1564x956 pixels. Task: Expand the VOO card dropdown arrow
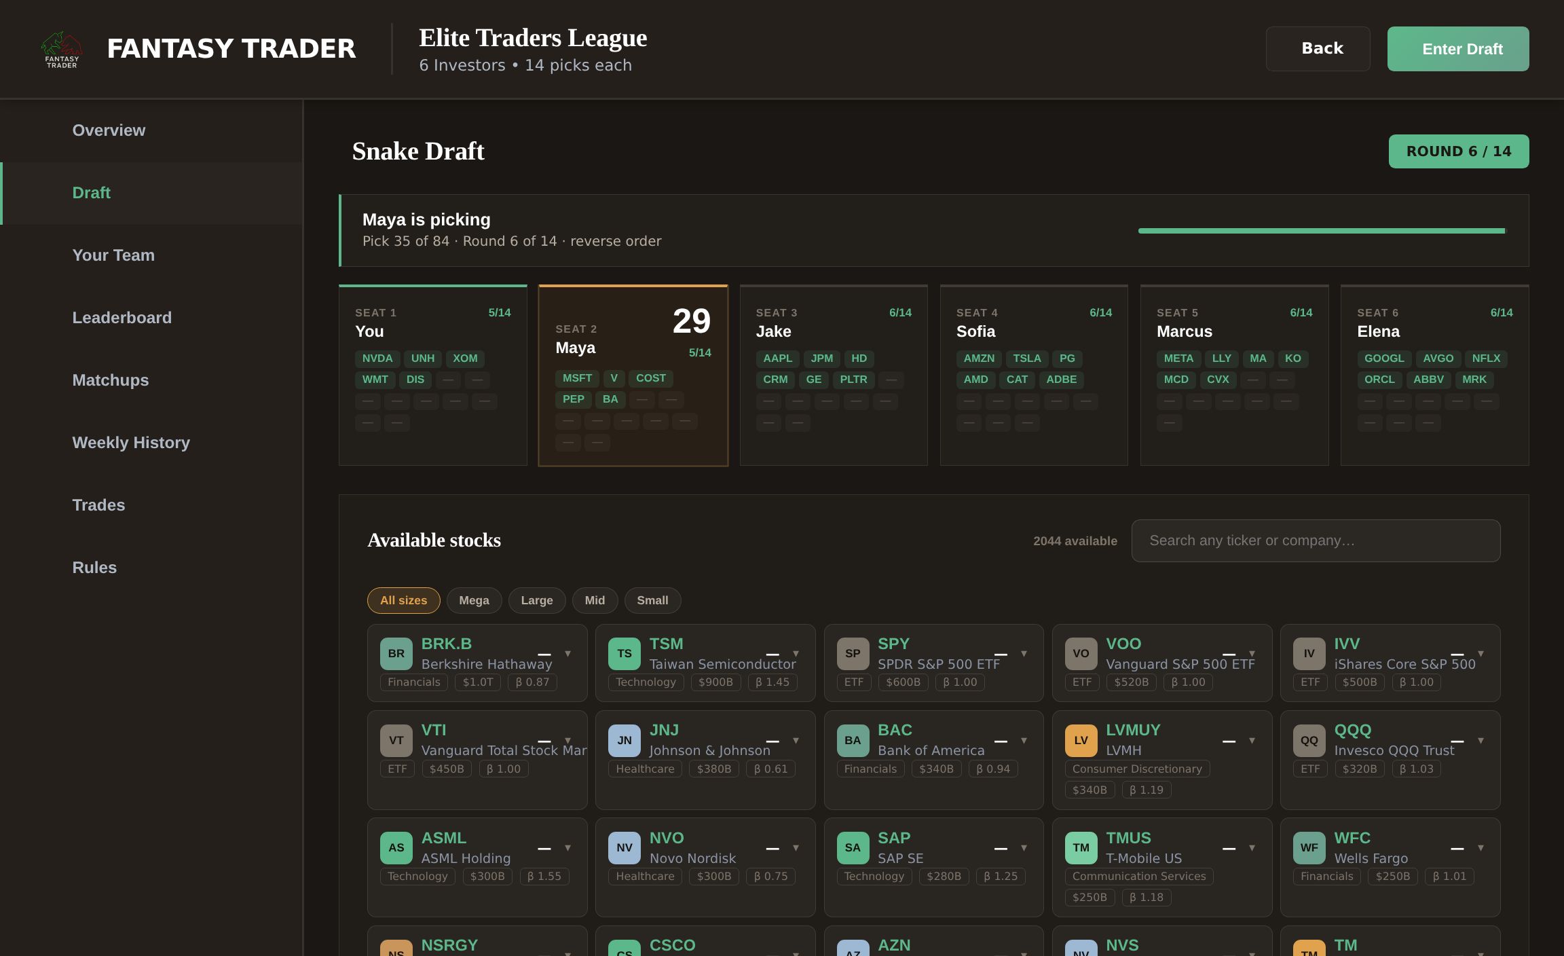pyautogui.click(x=1252, y=654)
